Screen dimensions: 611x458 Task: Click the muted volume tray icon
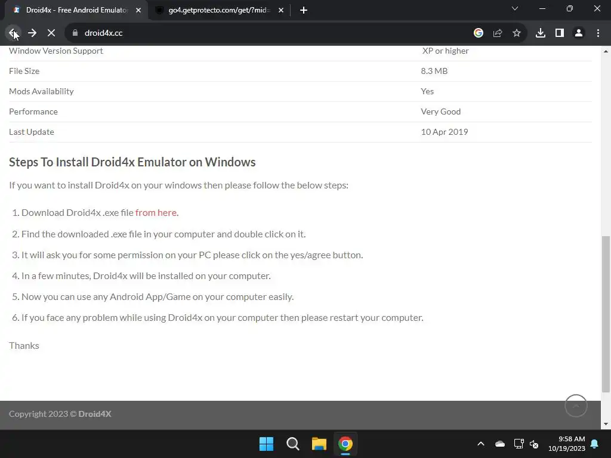pyautogui.click(x=534, y=444)
